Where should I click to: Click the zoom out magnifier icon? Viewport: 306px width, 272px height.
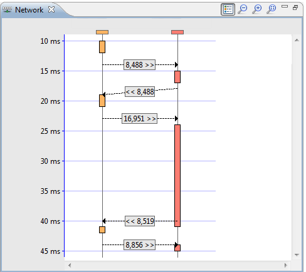[x=243, y=9]
